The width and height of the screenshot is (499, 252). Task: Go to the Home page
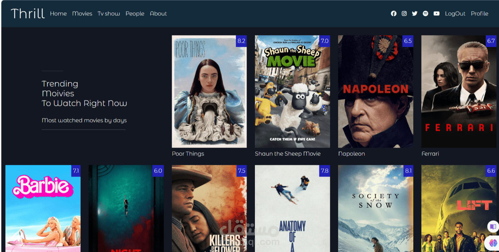[58, 14]
